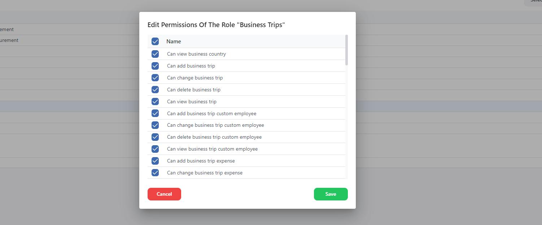Click the "Can view business country" row text
The image size is (542, 225).
pyautogui.click(x=196, y=54)
